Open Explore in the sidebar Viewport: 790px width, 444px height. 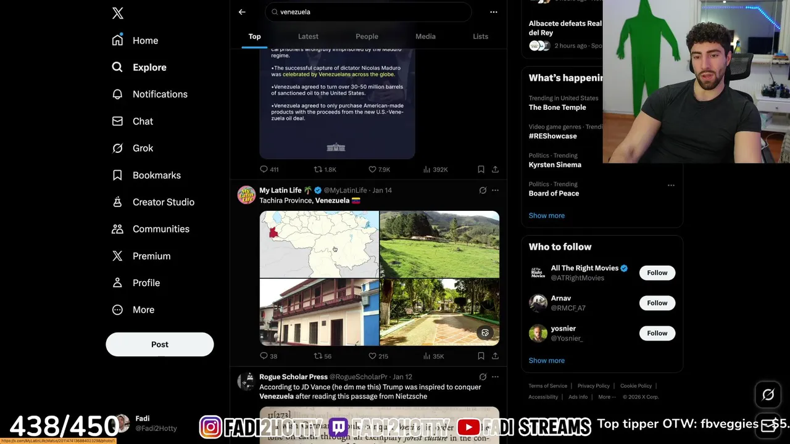[139, 67]
